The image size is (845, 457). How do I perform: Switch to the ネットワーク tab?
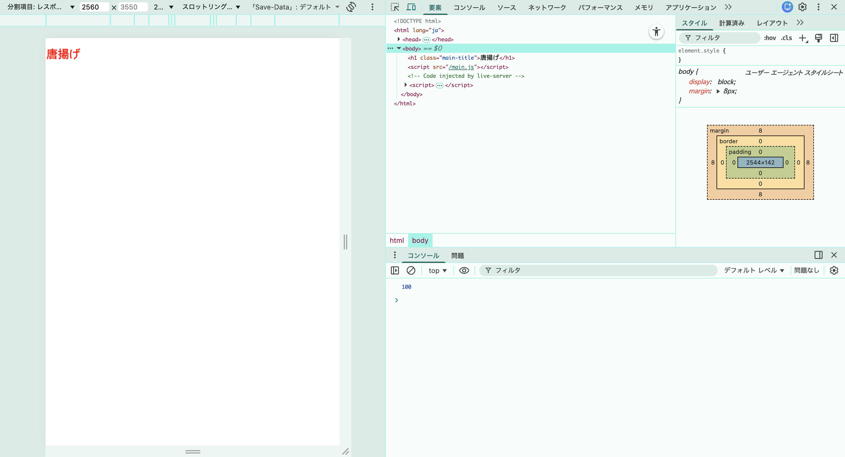tap(547, 7)
